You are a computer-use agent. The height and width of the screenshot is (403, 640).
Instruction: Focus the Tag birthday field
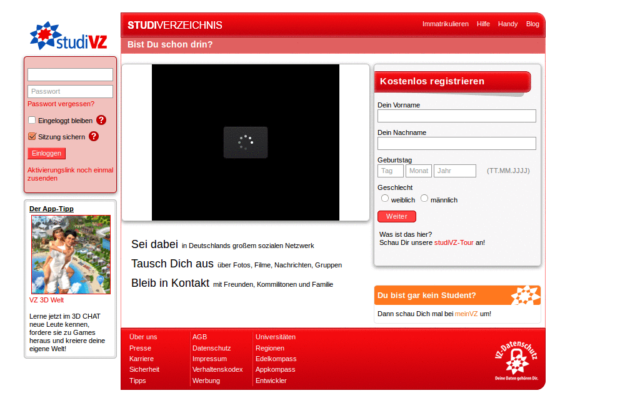pos(391,171)
